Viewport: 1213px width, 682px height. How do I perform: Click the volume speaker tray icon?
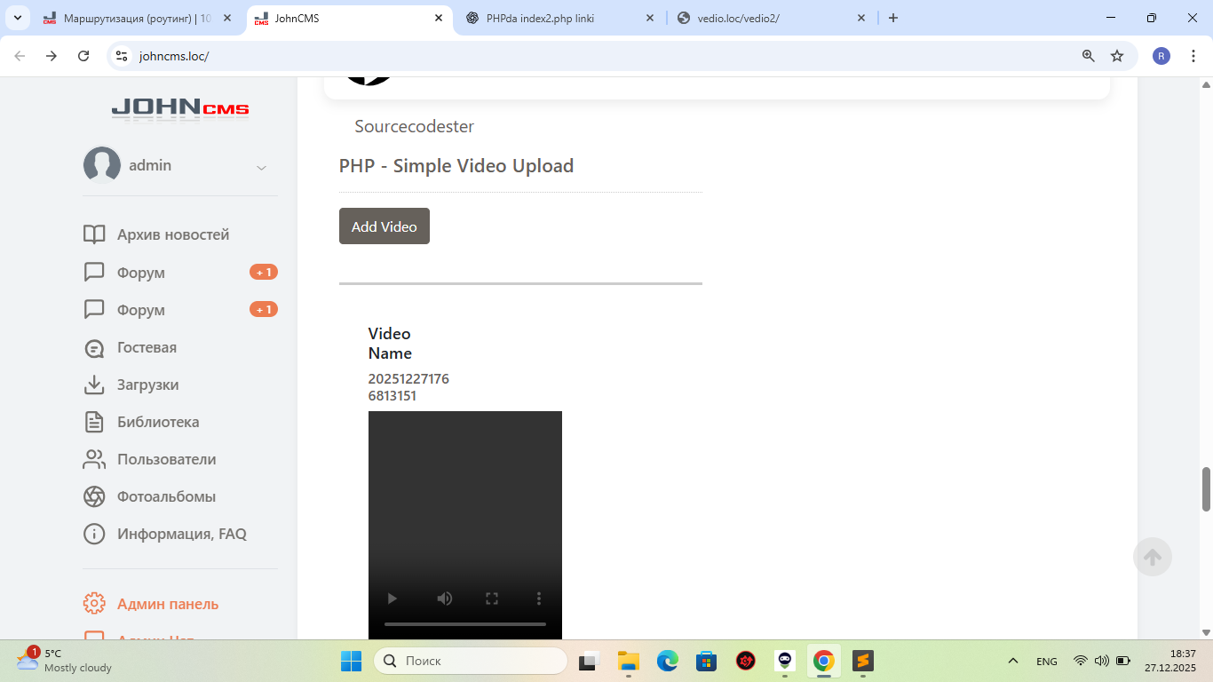pos(1102,661)
